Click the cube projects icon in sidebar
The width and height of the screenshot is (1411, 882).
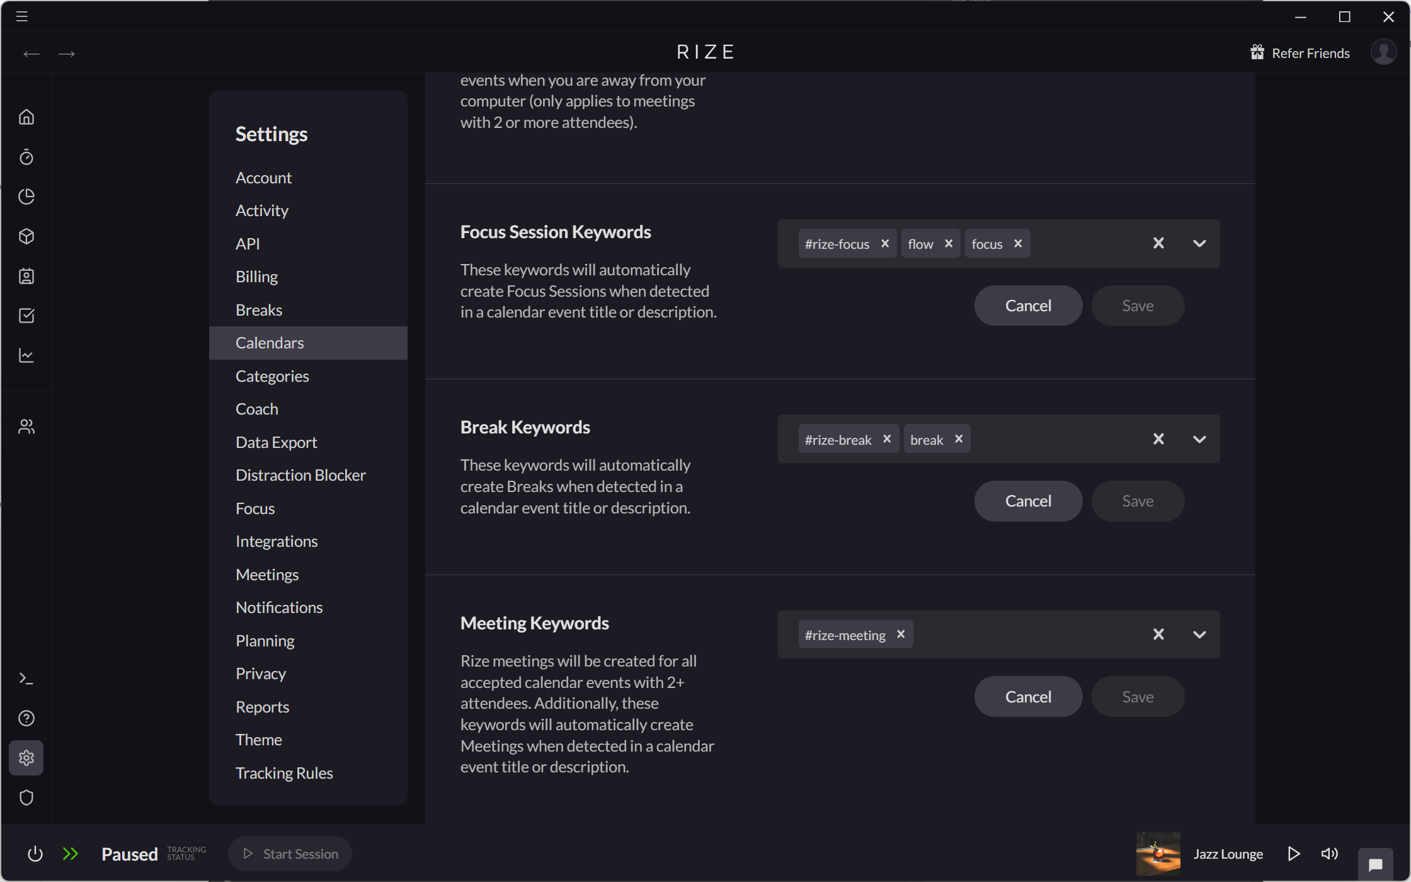[x=26, y=236]
